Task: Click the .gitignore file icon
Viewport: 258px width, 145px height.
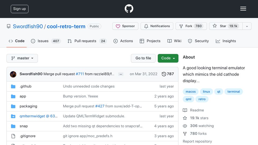Action: (13, 136)
